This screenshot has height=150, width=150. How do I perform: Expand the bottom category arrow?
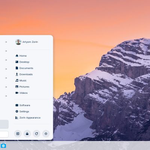[x=6, y=96]
